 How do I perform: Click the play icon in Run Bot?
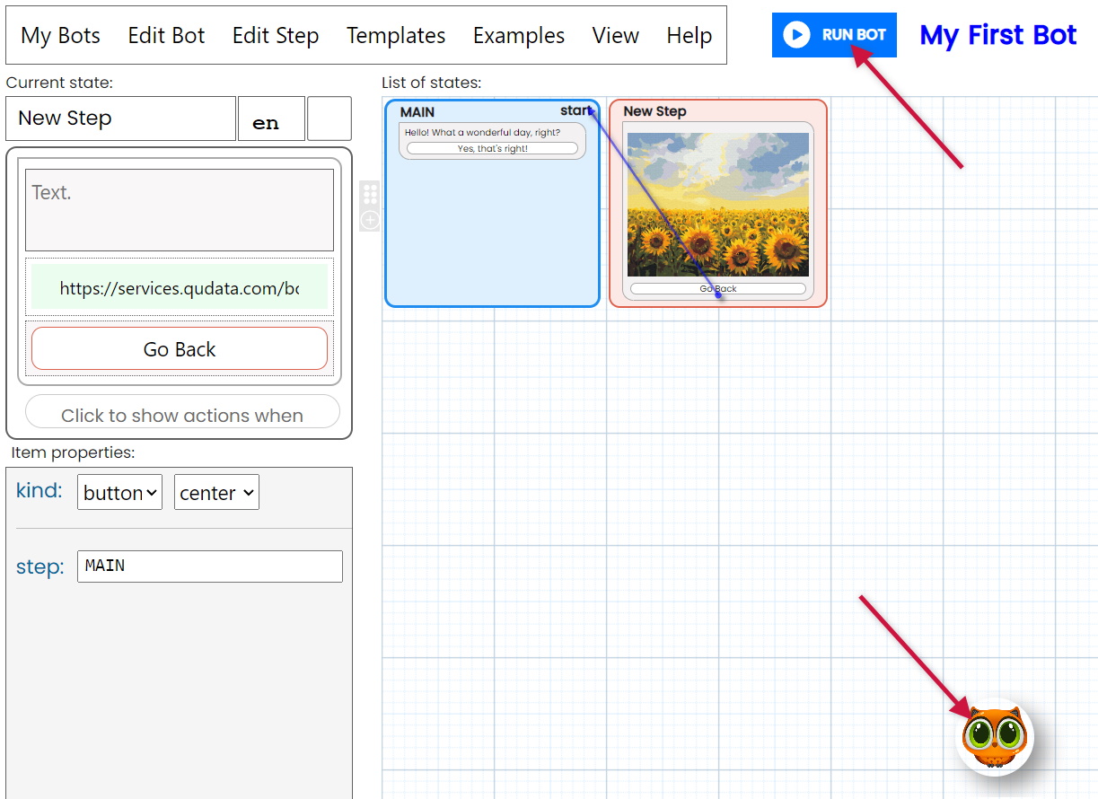(795, 35)
